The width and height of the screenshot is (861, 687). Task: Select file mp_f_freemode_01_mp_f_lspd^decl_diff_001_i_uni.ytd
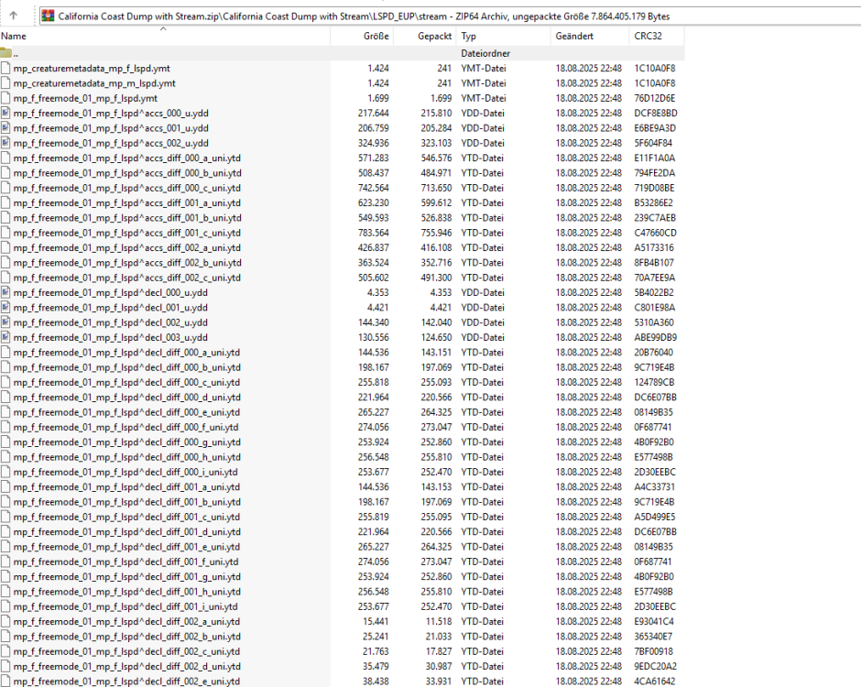[126, 606]
